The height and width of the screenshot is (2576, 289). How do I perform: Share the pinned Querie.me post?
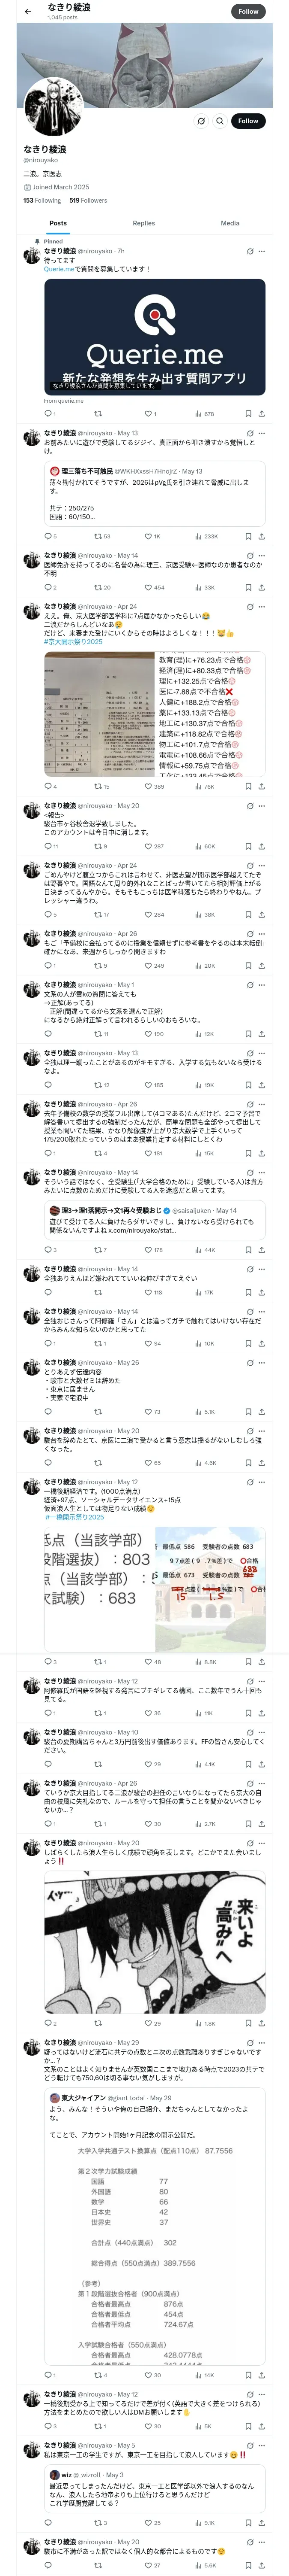coord(261,413)
